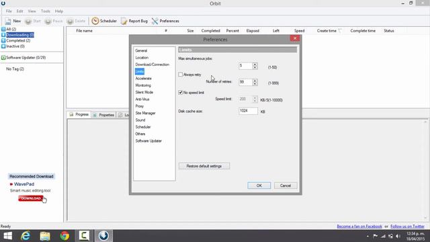This screenshot has height=242, width=430.
Task: Open the WavePad recommended link
Action: point(24,184)
